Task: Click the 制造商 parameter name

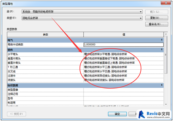Action: (12, 103)
